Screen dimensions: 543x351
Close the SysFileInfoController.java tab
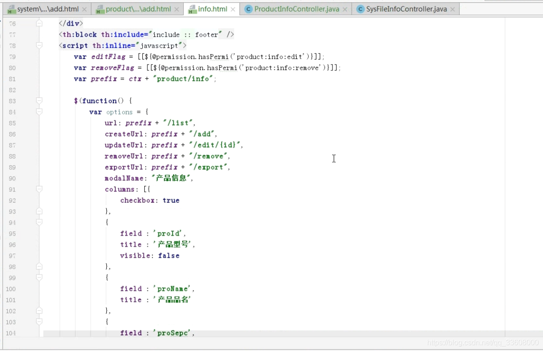[x=453, y=9]
